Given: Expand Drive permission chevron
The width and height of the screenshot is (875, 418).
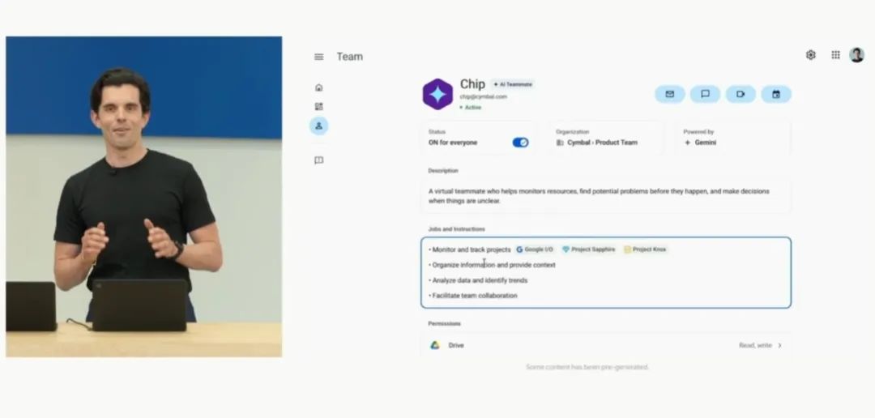Looking at the screenshot, I should [x=780, y=345].
